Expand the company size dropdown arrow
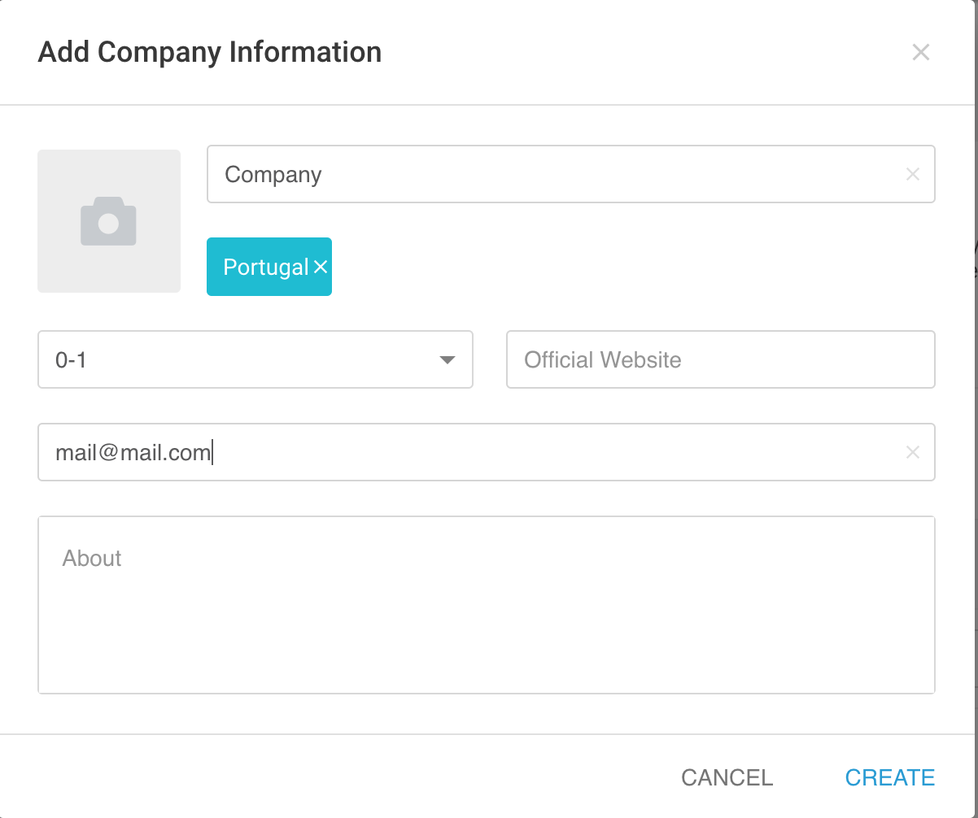This screenshot has width=978, height=818. 447,360
